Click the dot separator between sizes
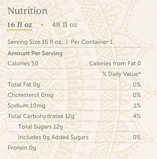 [42, 25]
